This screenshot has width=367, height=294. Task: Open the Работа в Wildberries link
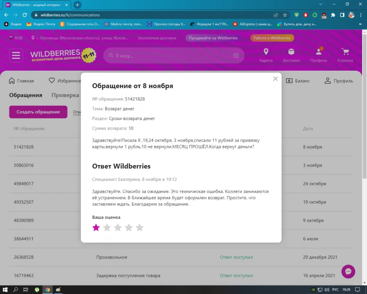272,38
